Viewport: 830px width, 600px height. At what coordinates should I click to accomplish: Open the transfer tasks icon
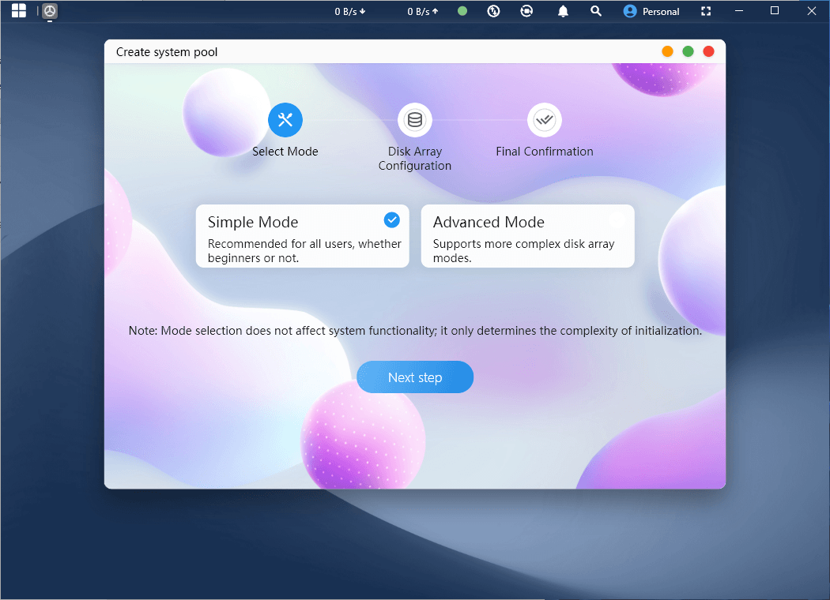click(493, 10)
